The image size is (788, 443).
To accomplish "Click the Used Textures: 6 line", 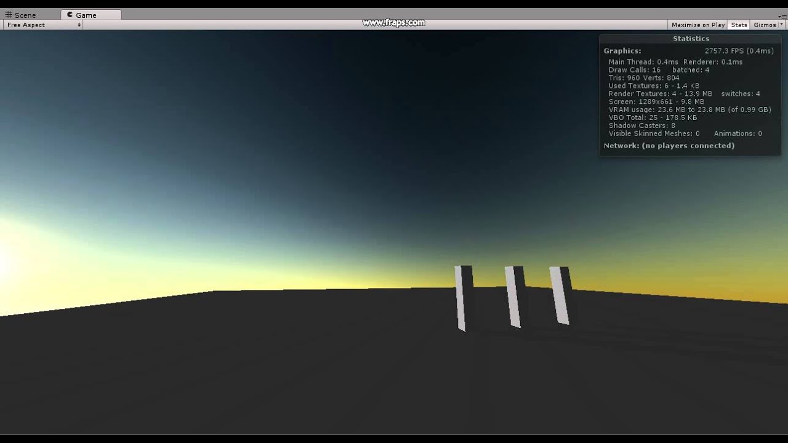I will [654, 86].
